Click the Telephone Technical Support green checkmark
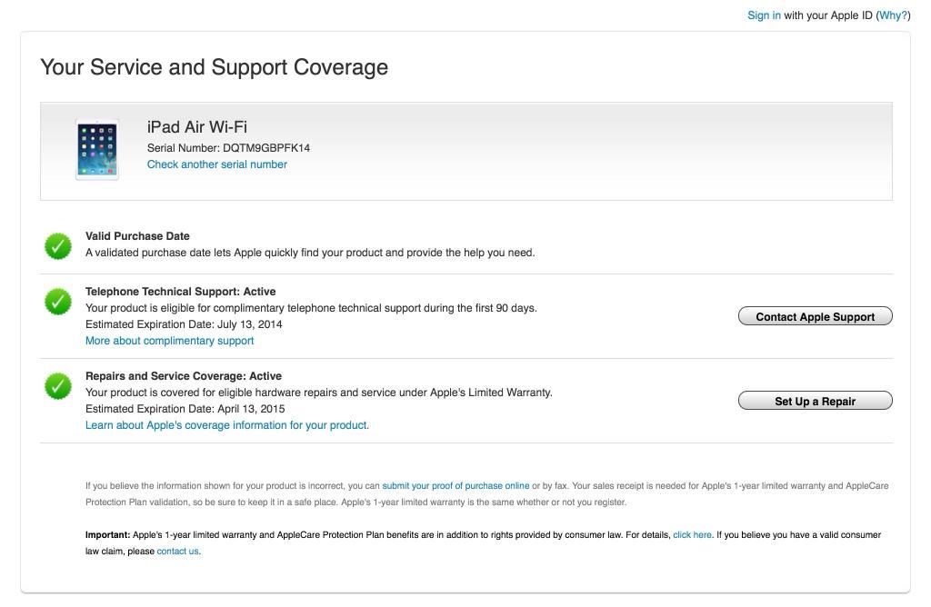 click(x=58, y=302)
